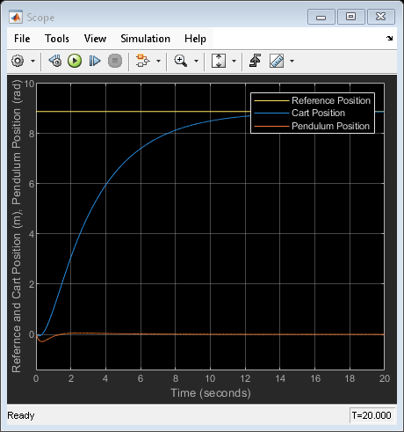Screen dimensions: 404x432
Task: Click the Highlight Simulink Block icon
Action: [x=143, y=61]
